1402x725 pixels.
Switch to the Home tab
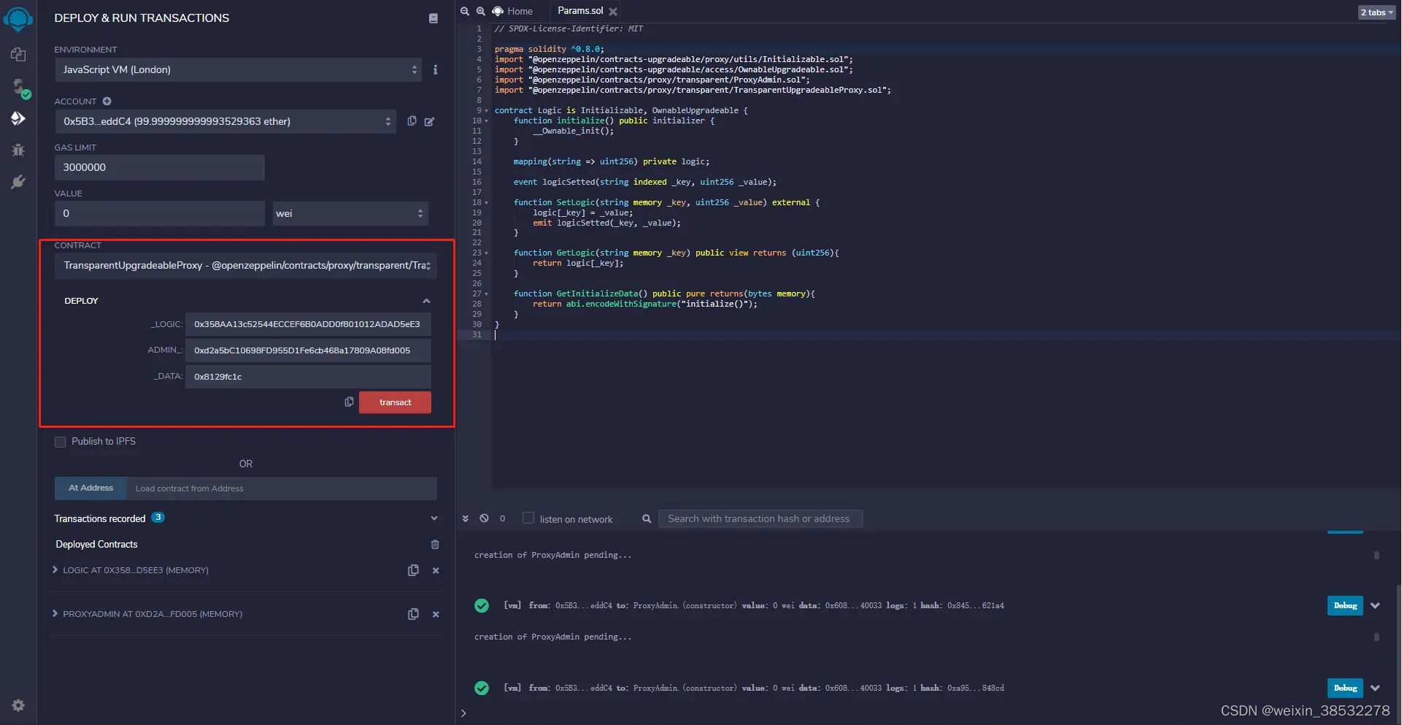pos(512,11)
